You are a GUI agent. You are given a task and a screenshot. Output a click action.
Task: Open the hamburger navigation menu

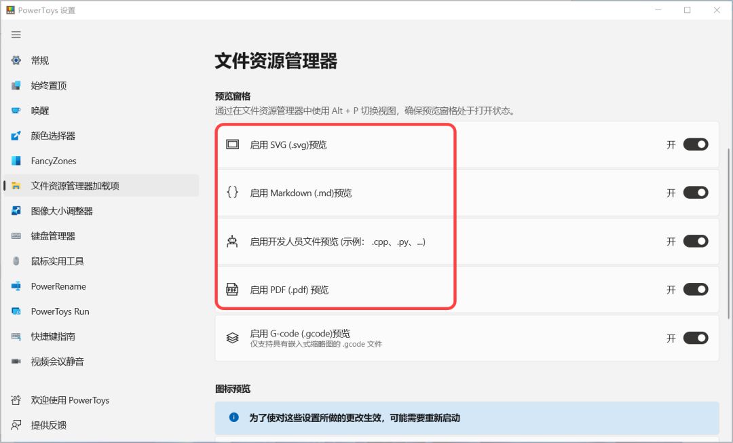16,35
